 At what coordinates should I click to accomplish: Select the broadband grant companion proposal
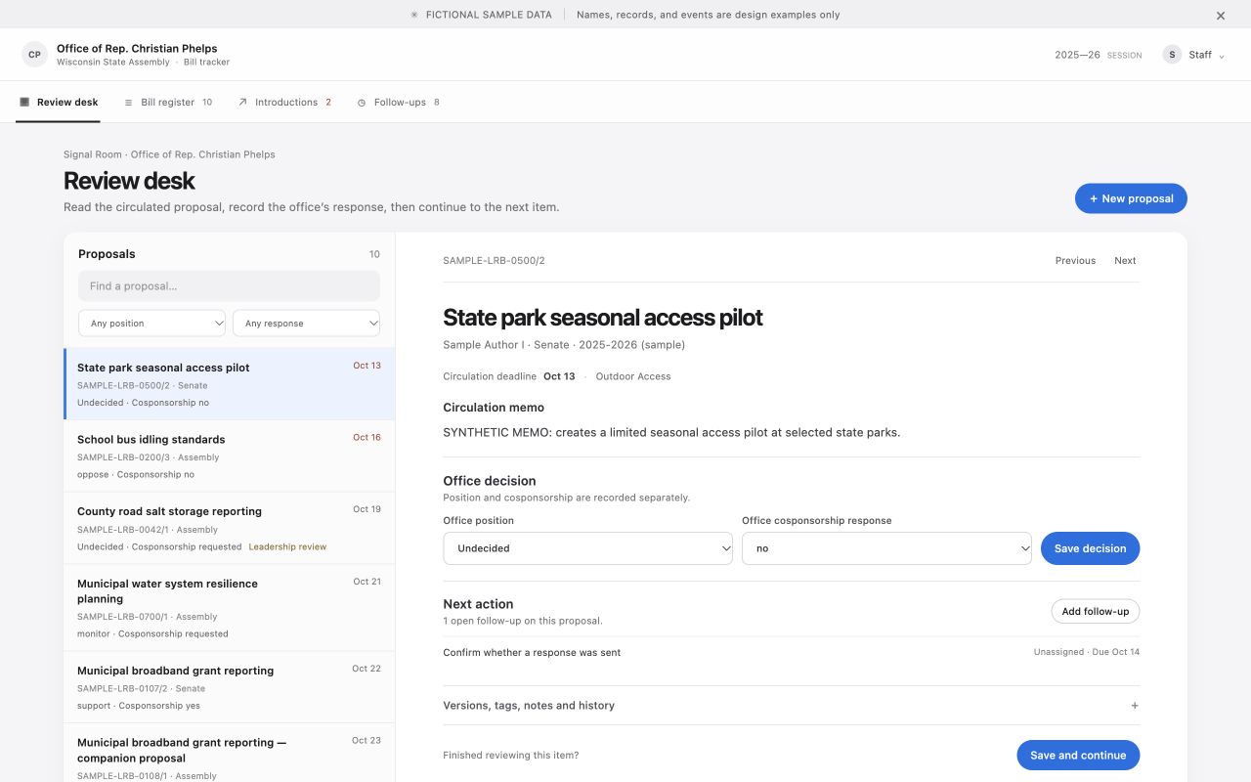click(x=230, y=754)
